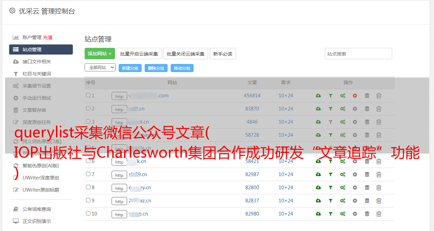Screen dimensions: 434x231
Task: Open the 新手必读 guide button
Action: (x=223, y=54)
